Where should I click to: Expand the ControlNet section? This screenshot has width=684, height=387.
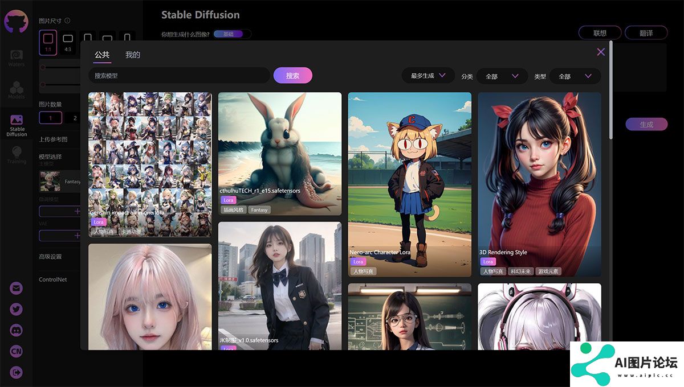point(52,279)
